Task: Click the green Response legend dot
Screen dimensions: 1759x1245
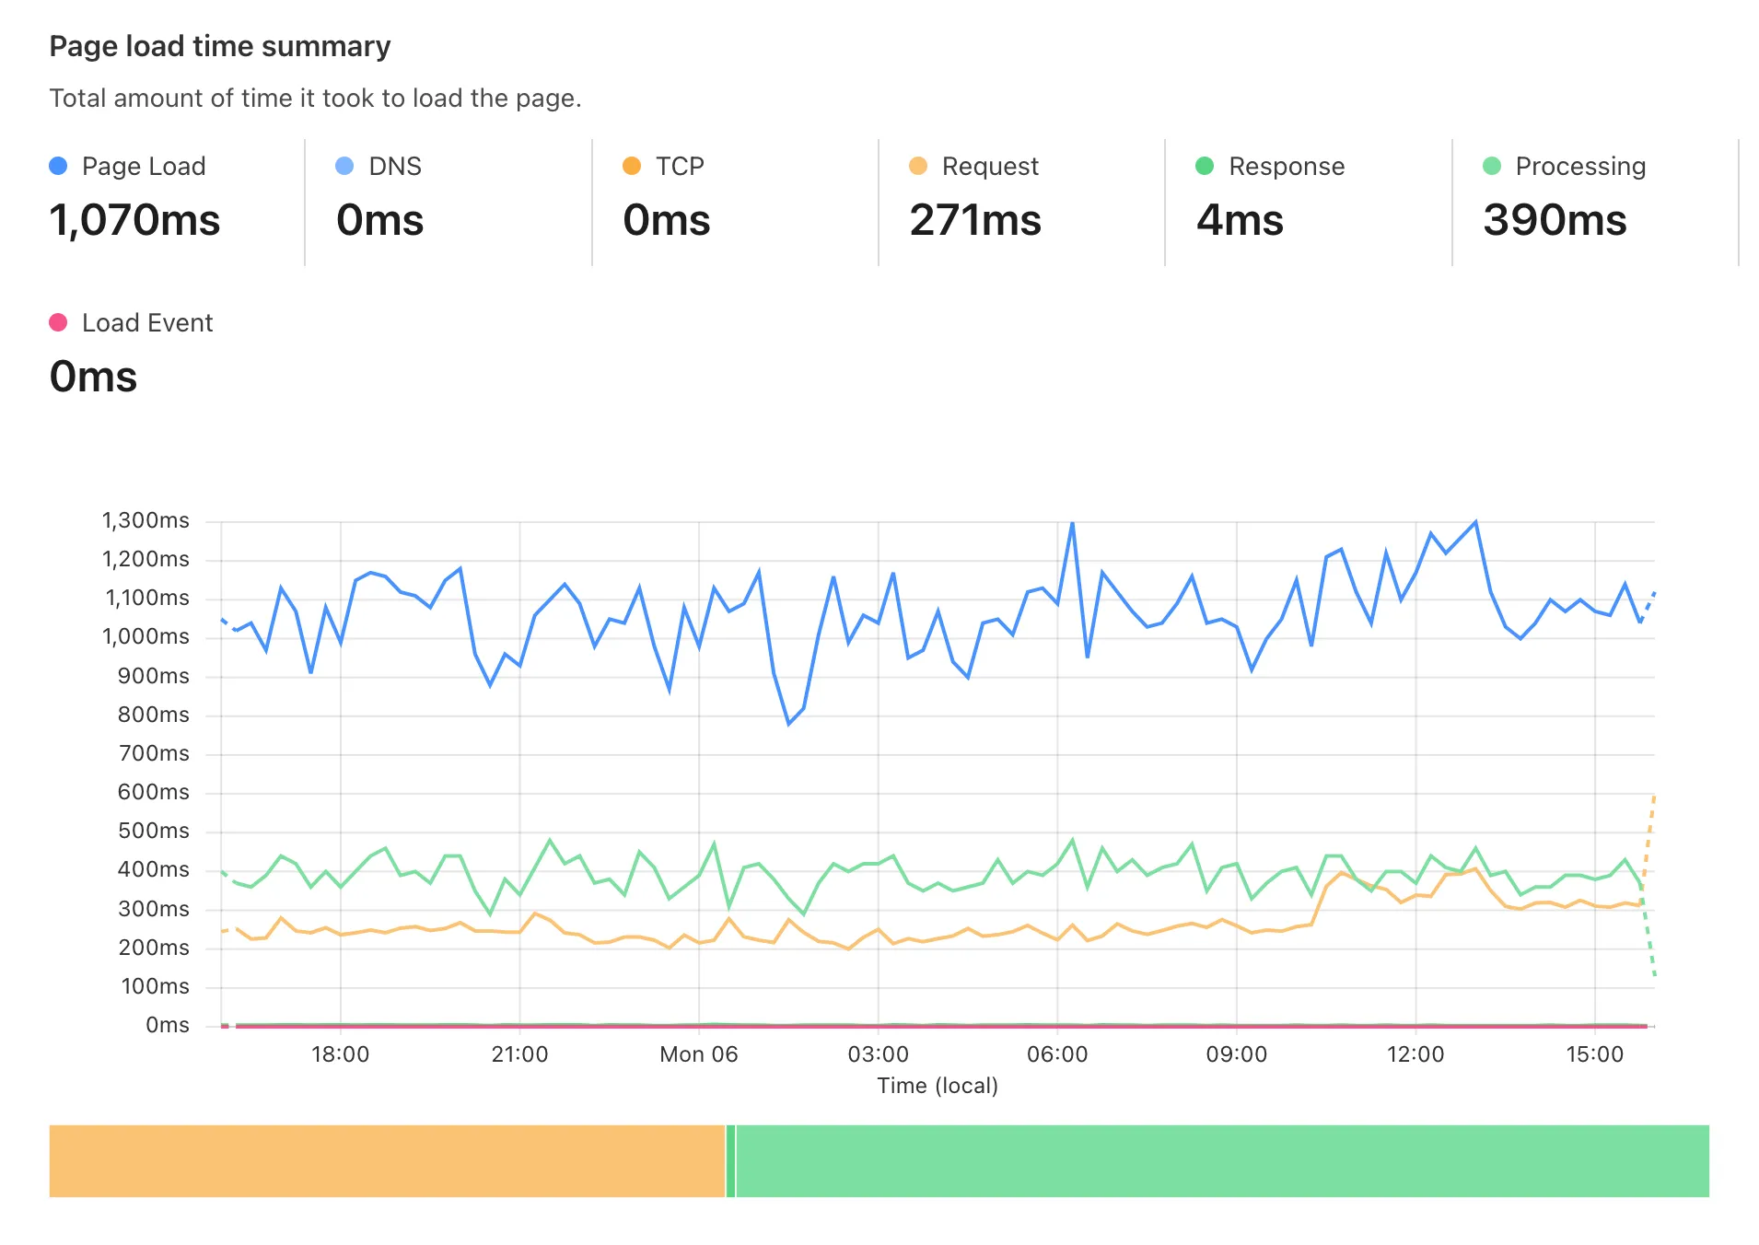Action: click(1203, 166)
